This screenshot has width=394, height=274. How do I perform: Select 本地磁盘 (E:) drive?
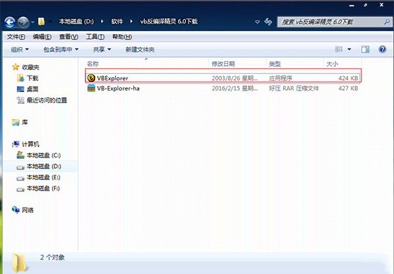(43, 177)
